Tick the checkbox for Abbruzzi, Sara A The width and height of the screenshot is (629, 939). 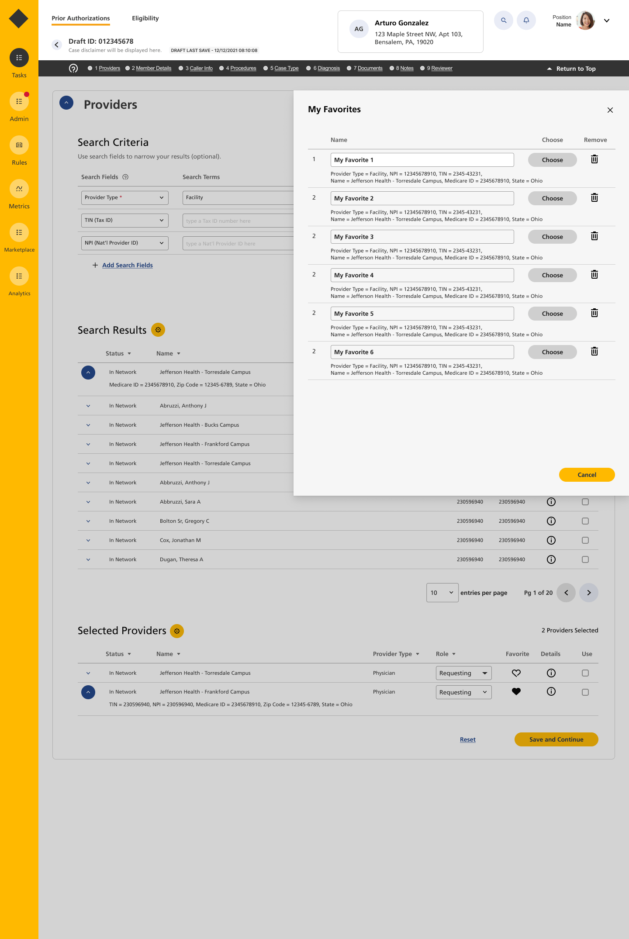click(x=585, y=502)
